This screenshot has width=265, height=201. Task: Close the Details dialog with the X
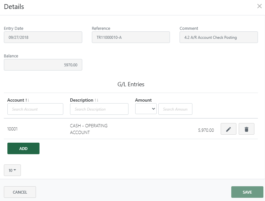(x=260, y=6)
